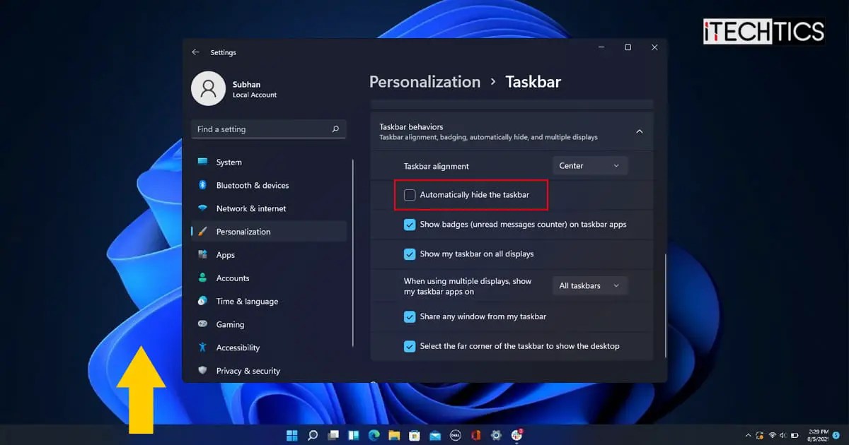Click the network icon in system tray
The image size is (849, 445).
[x=773, y=436]
